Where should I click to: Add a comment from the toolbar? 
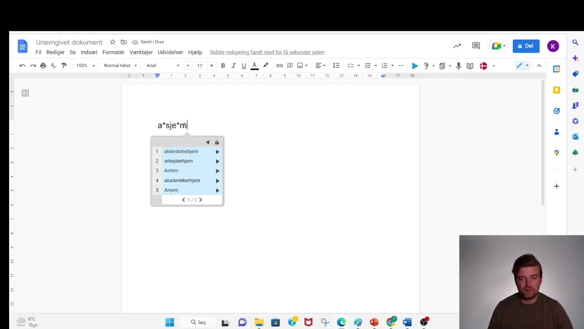pyautogui.click(x=290, y=66)
